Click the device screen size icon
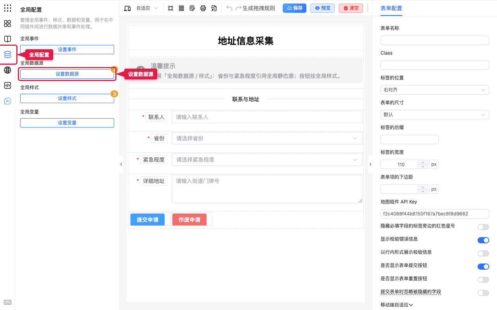The height and width of the screenshot is (310, 497). [x=127, y=8]
